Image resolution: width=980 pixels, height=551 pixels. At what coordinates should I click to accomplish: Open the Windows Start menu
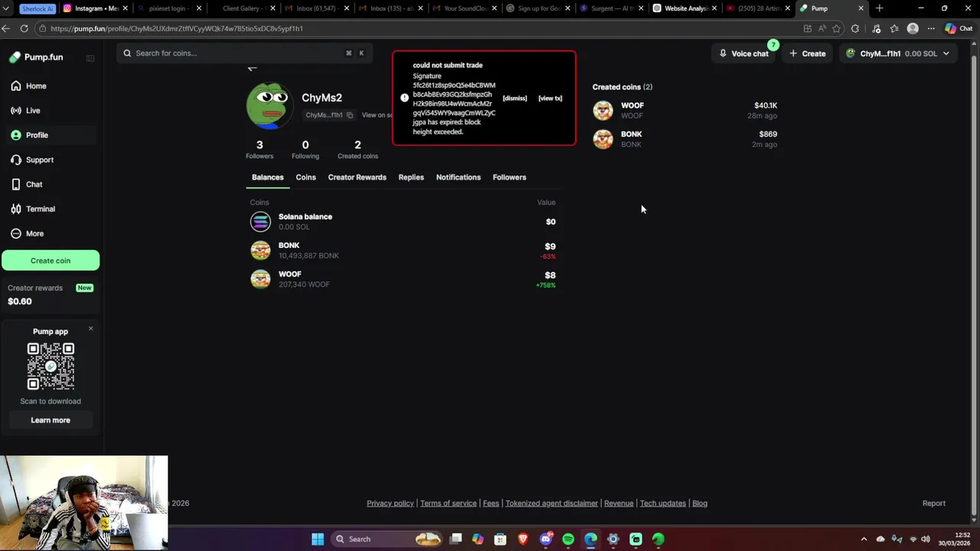(x=318, y=540)
